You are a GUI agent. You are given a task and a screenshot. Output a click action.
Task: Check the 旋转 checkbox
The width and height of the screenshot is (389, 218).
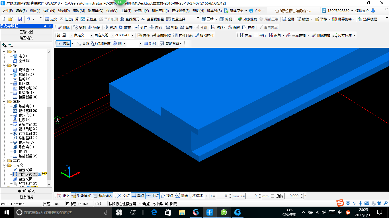click(x=272, y=196)
